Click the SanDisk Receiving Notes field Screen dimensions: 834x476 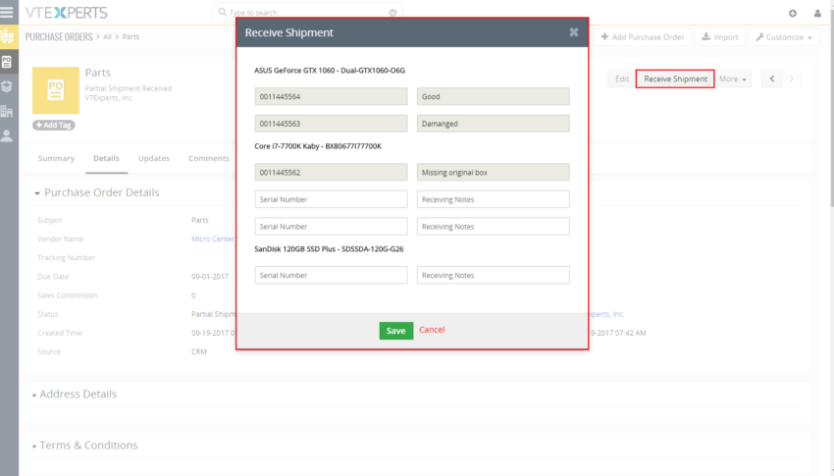pos(494,275)
